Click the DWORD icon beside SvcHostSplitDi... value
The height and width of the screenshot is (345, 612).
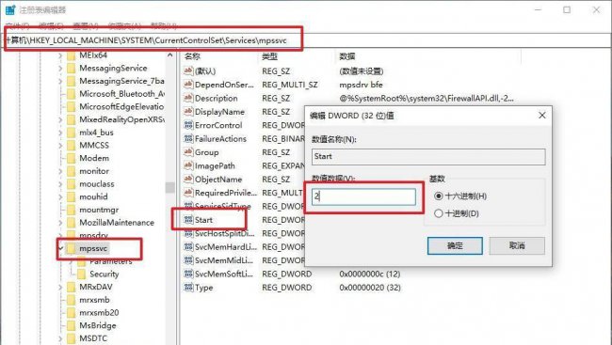188,233
